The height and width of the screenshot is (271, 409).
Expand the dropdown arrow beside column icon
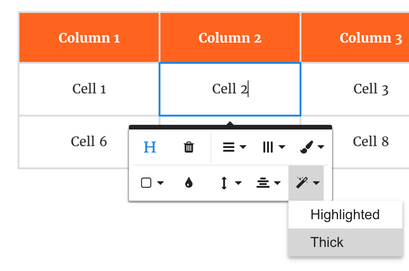tap(282, 148)
